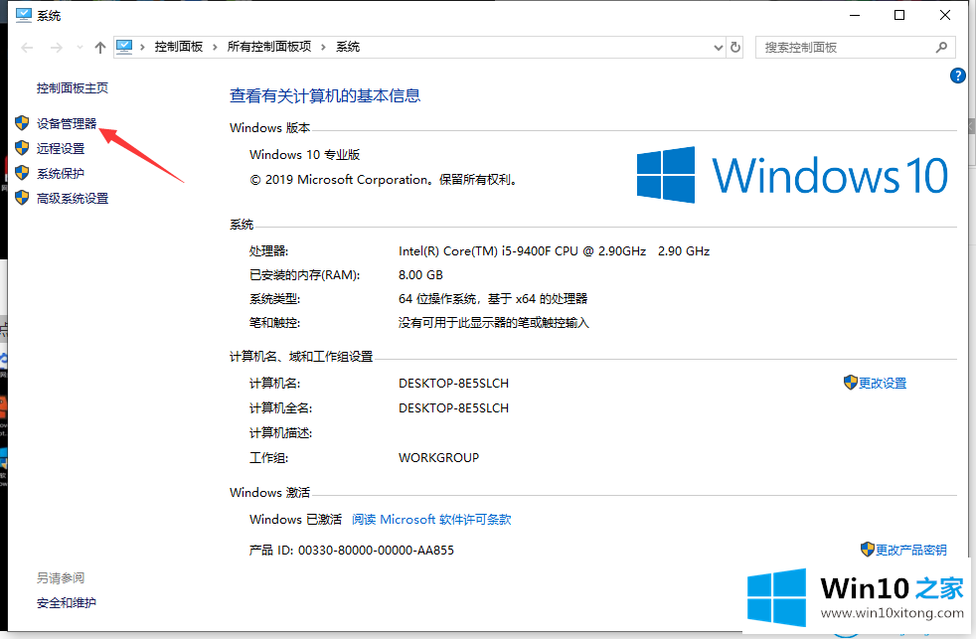Click 更改产品密钥 link

pyautogui.click(x=911, y=550)
